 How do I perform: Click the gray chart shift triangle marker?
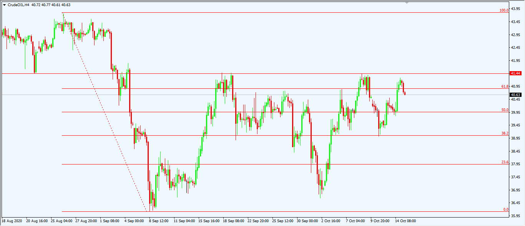tap(407, 2)
